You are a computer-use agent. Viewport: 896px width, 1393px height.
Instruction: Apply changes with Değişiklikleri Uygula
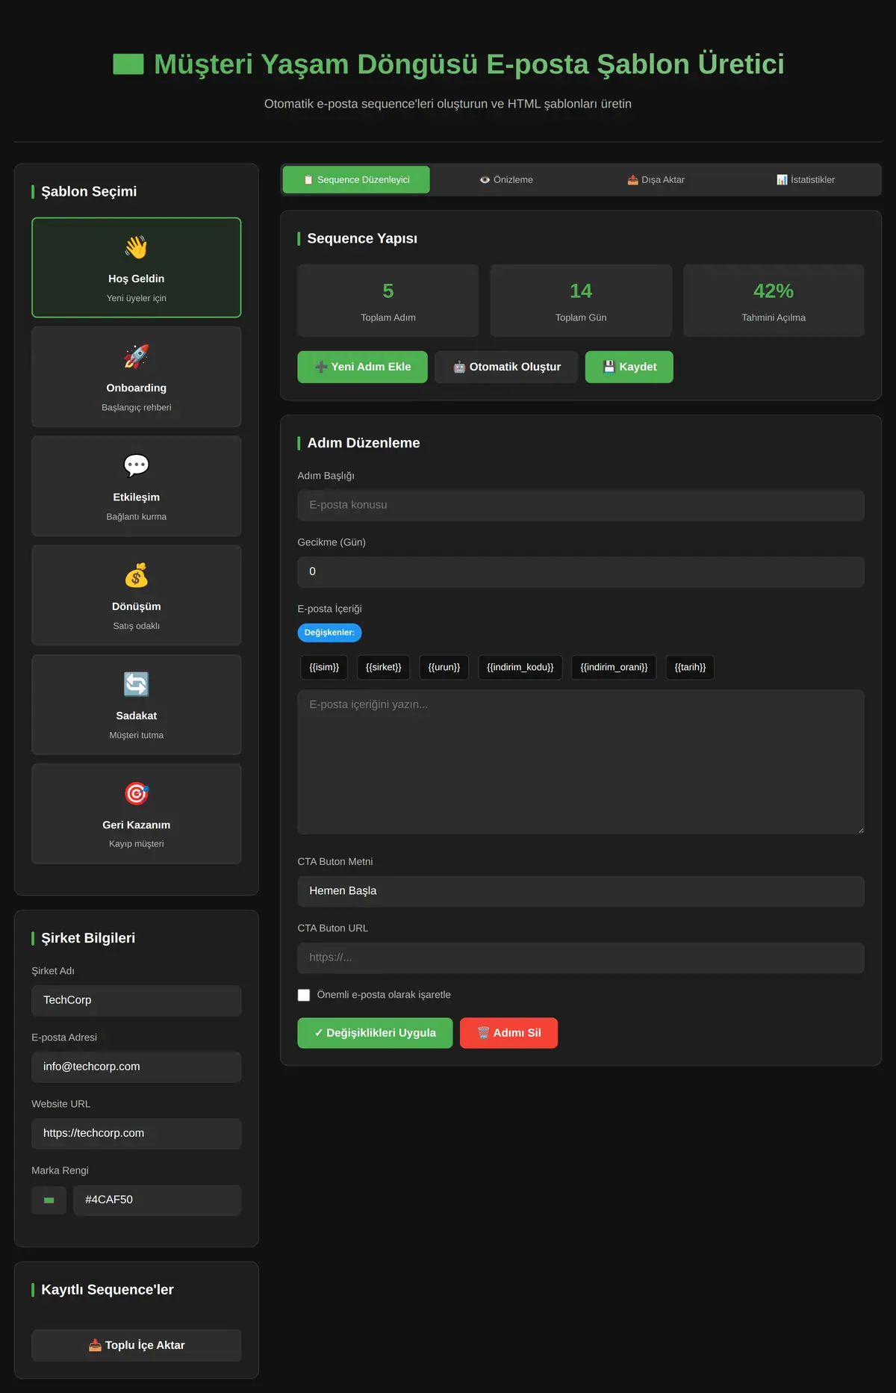tap(375, 1033)
